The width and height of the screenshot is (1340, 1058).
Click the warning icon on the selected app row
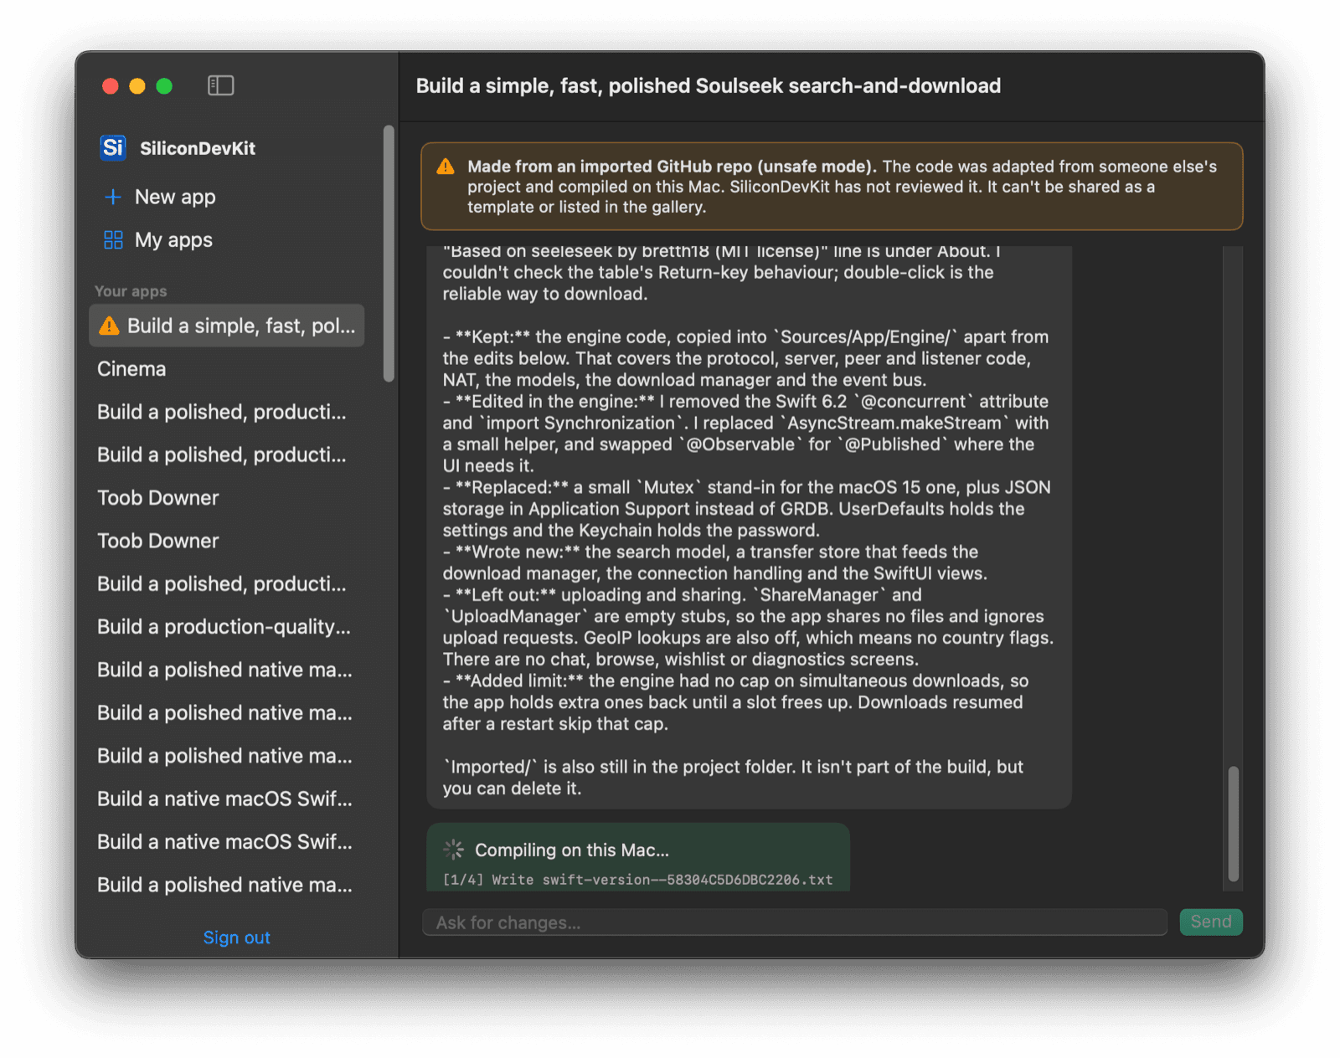pyautogui.click(x=109, y=326)
